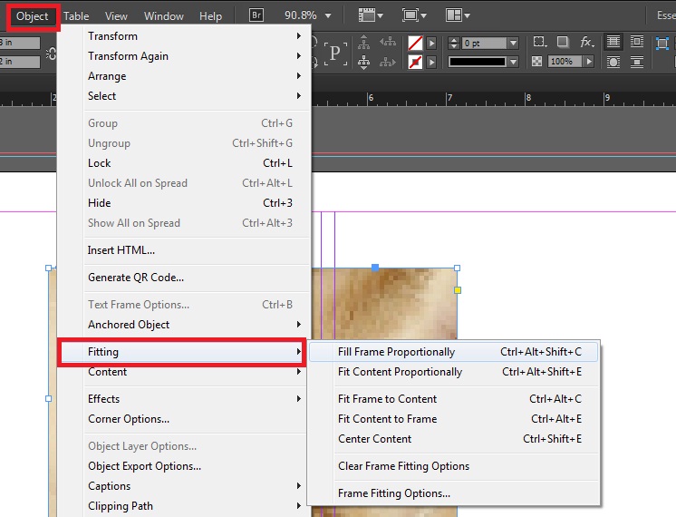The height and width of the screenshot is (517, 676).
Task: Select Fit Content to Frame
Action: 454,419
